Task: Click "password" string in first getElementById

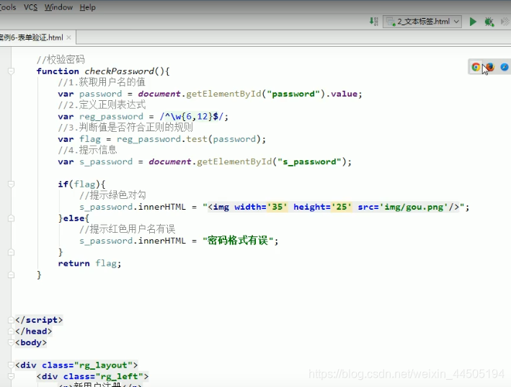Action: click(293, 94)
